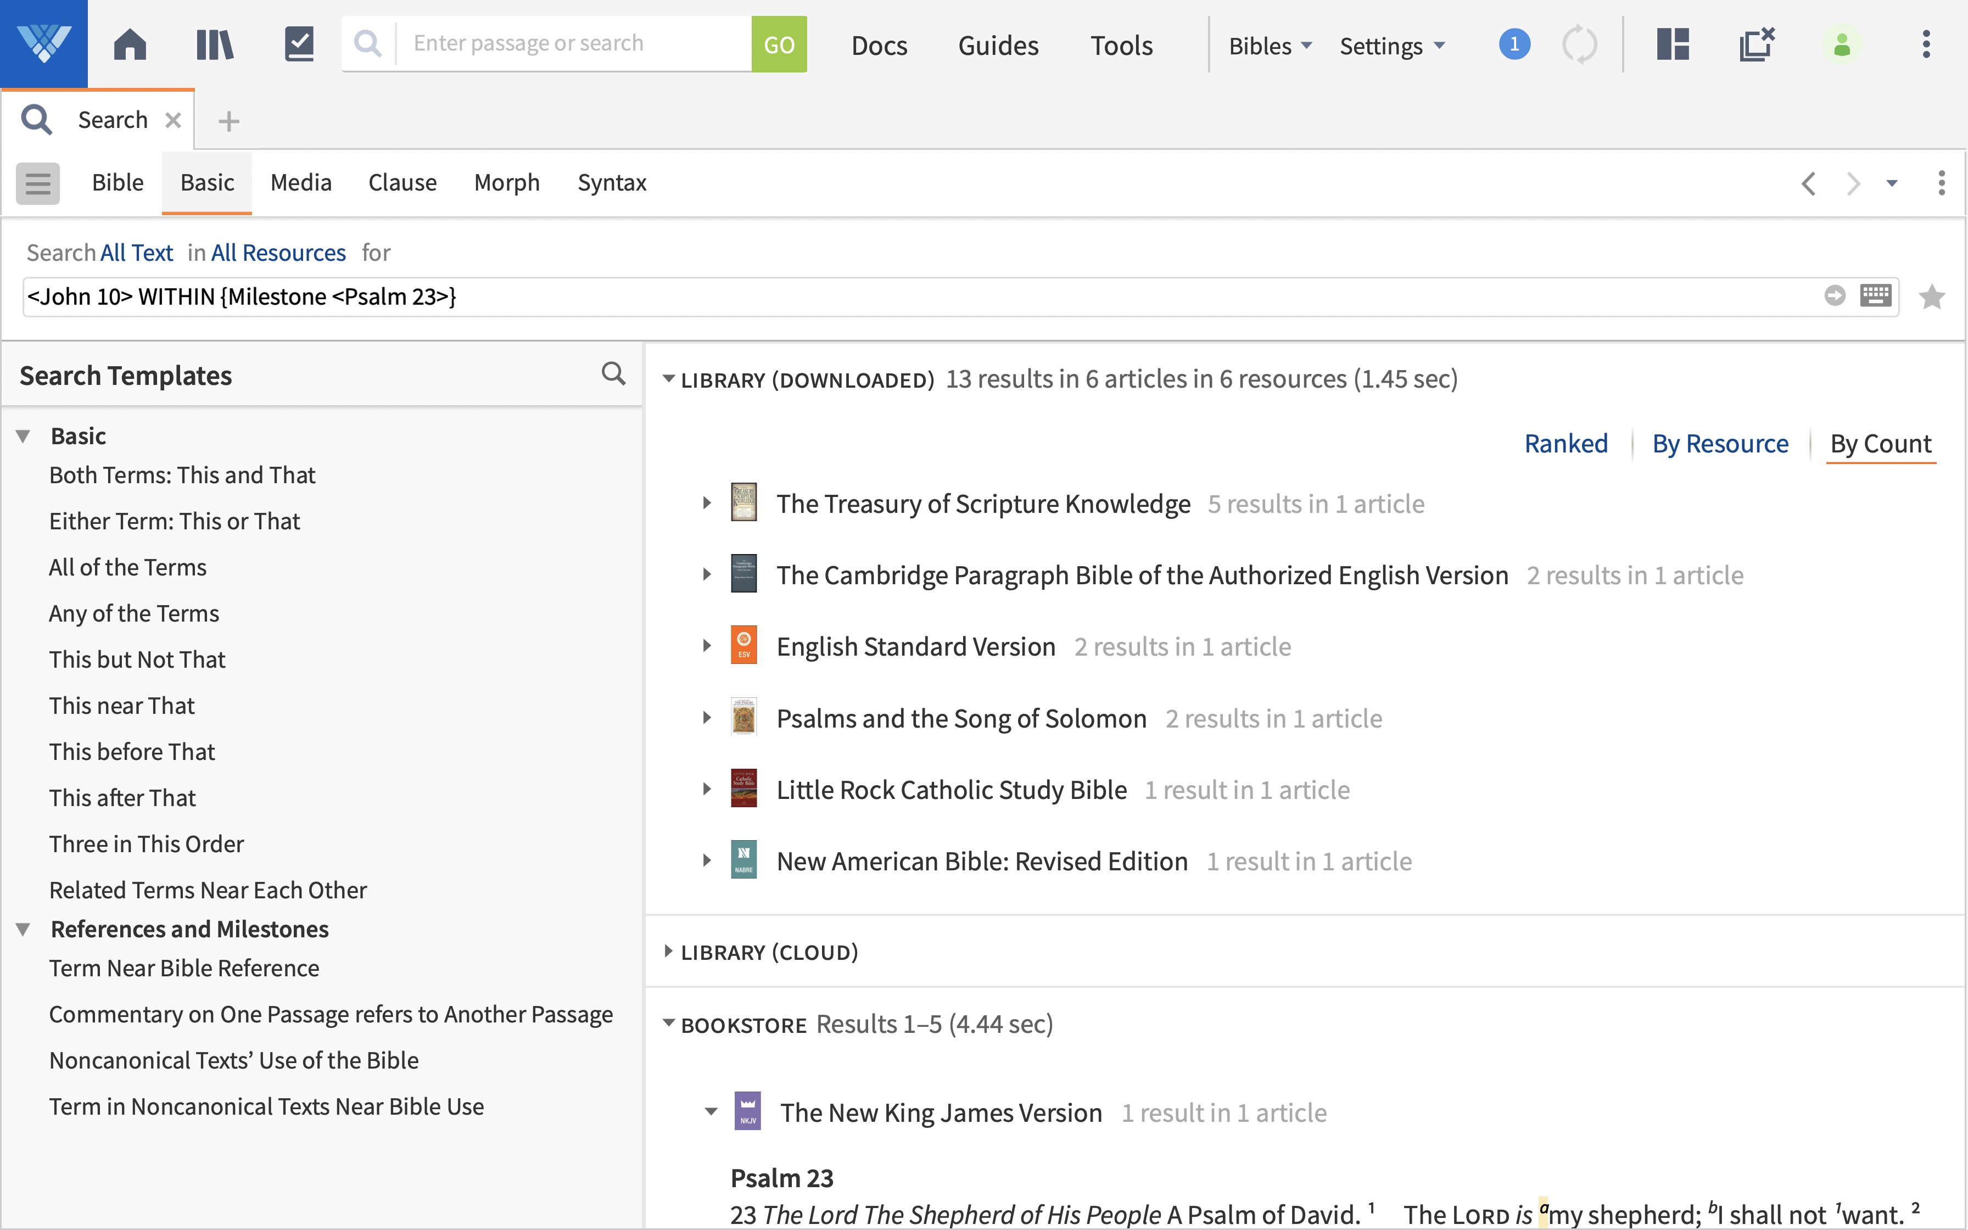Open the top-right app kebab menu
The image size is (1968, 1230).
click(1926, 44)
